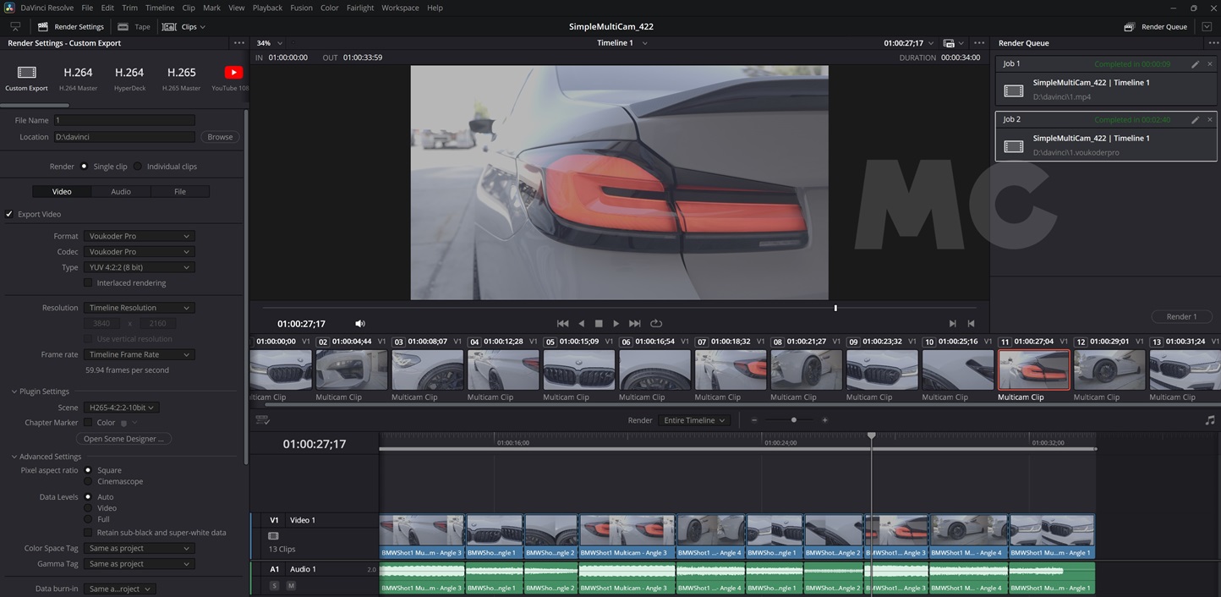Collapse the Plugin Settings section
Viewport: 1221px width, 597px height.
click(x=14, y=392)
